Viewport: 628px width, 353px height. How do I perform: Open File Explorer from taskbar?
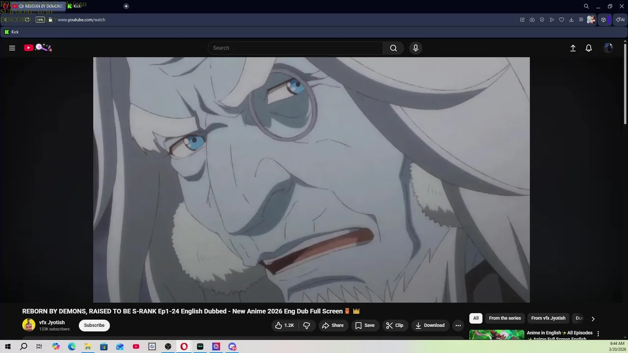pos(88,347)
